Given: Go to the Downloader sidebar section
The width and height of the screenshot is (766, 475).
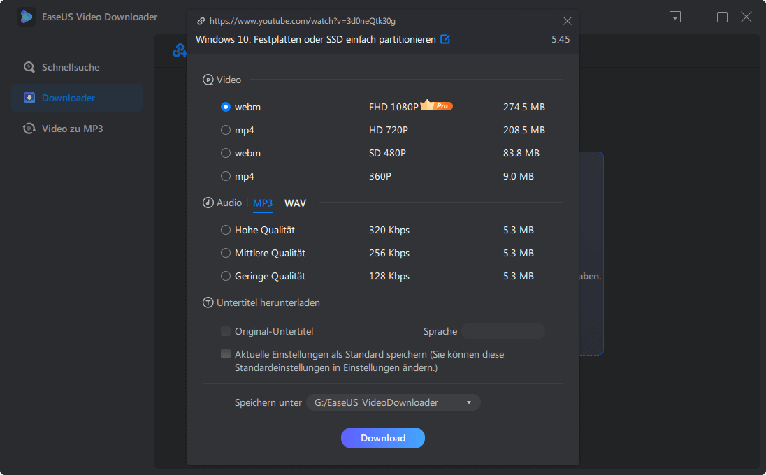Looking at the screenshot, I should [77, 98].
